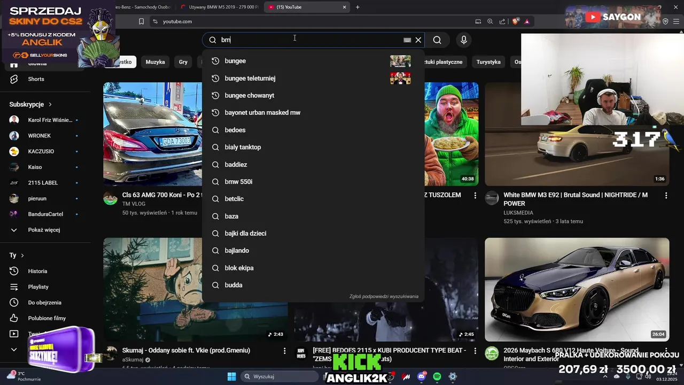Open site info icon next to youtube.com

[155, 21]
